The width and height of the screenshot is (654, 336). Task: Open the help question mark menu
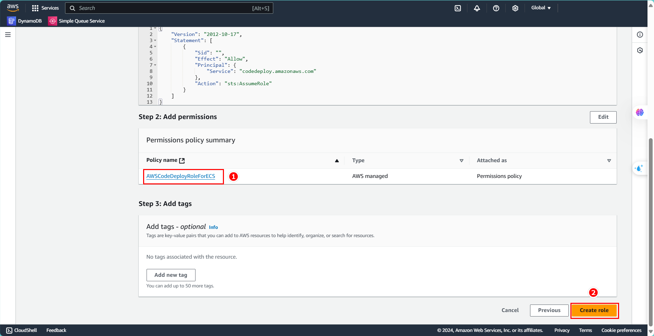[x=496, y=8]
